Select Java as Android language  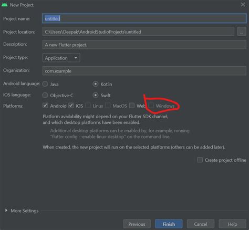(x=45, y=84)
